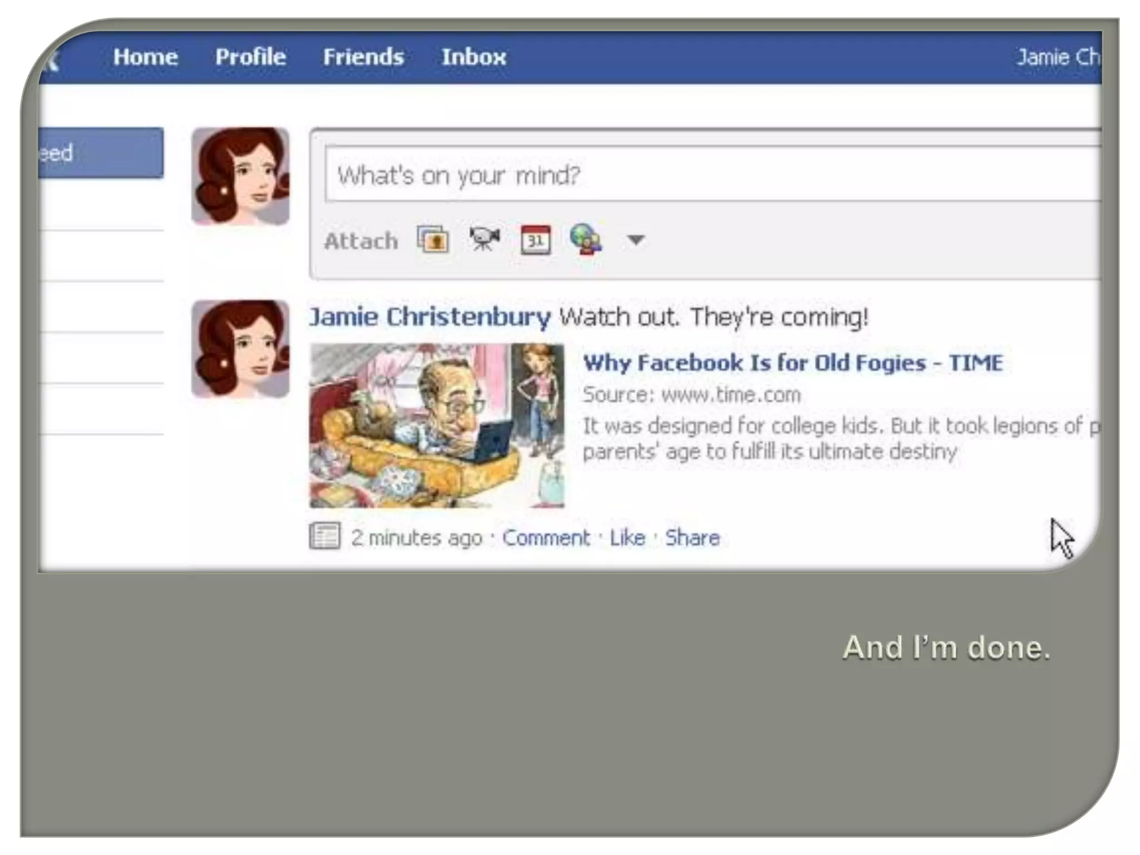Click the Facebook logo in the top bar
Viewport: 1140px width, 855px height.
(x=49, y=58)
